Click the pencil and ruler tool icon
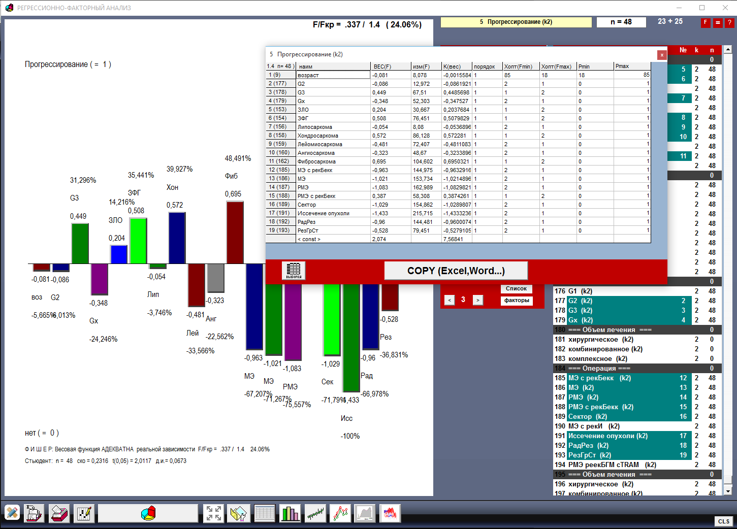Screen dimensions: 737x529 pyautogui.click(x=13, y=513)
